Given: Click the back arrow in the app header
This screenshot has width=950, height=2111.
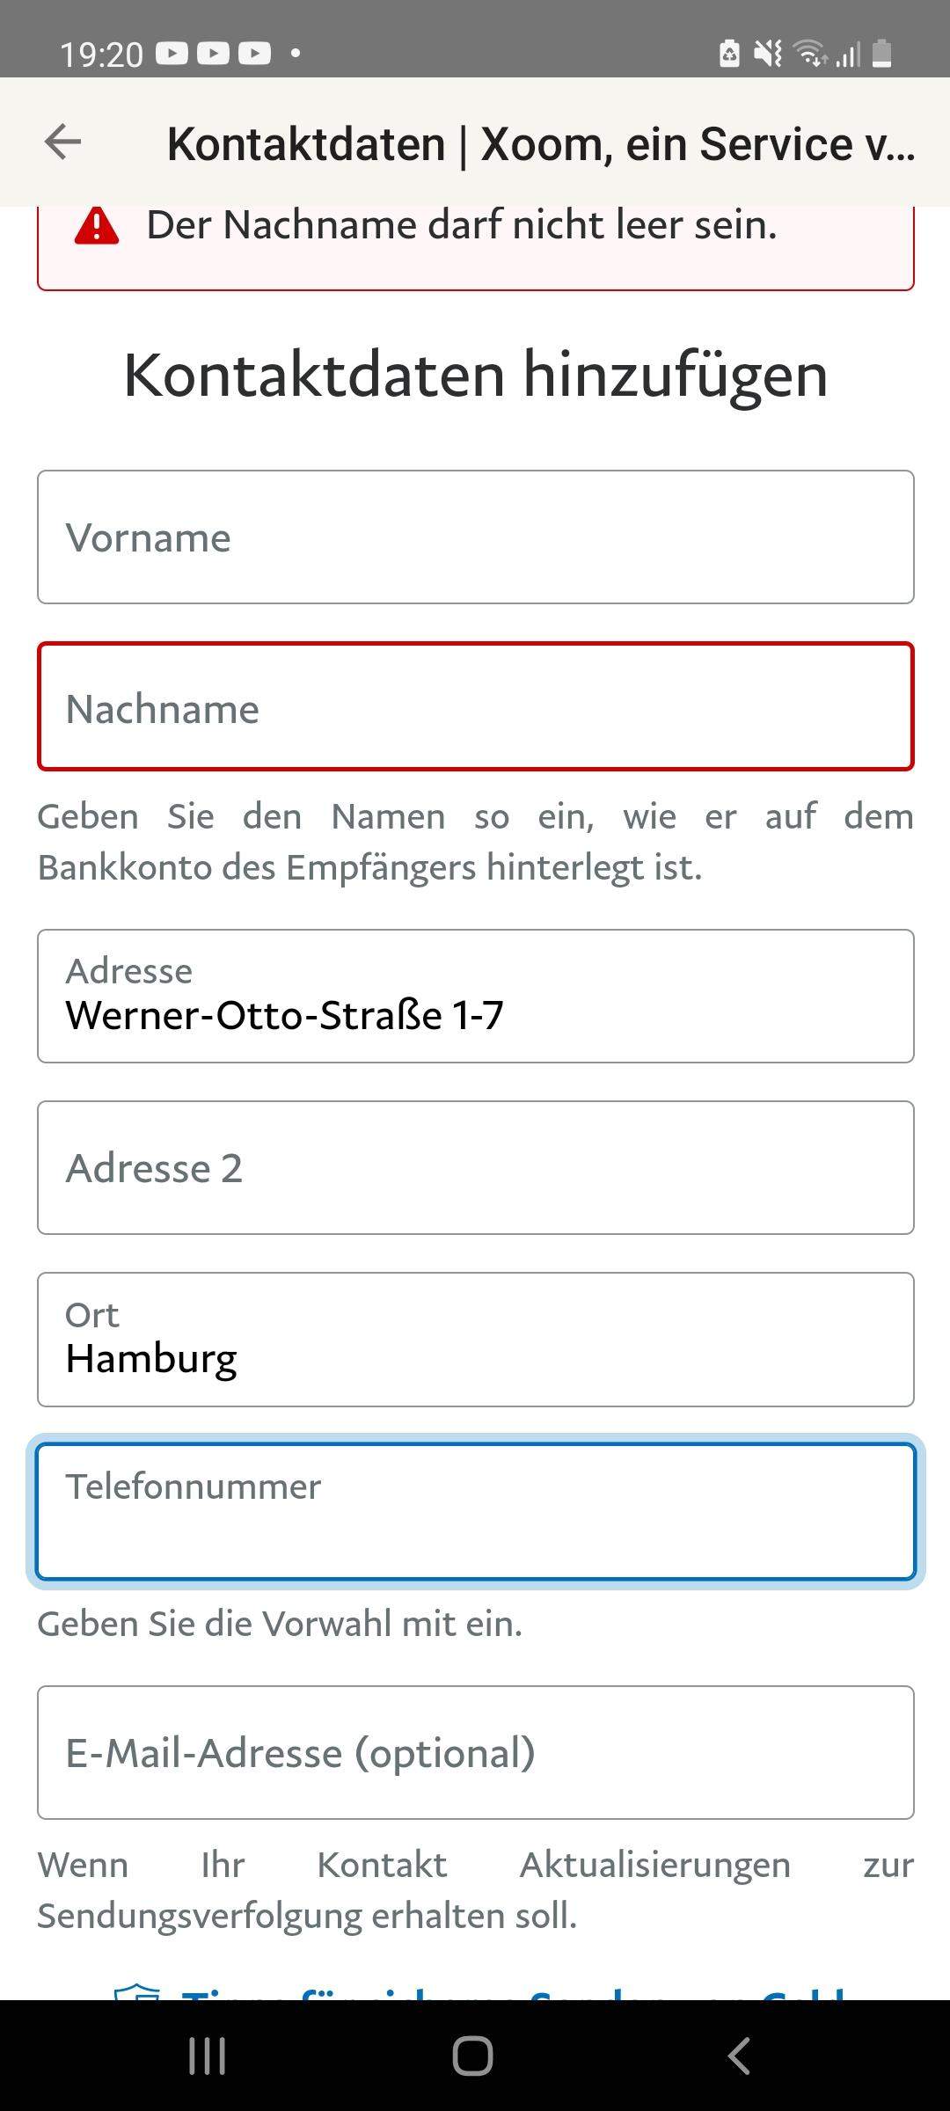Looking at the screenshot, I should (62, 142).
